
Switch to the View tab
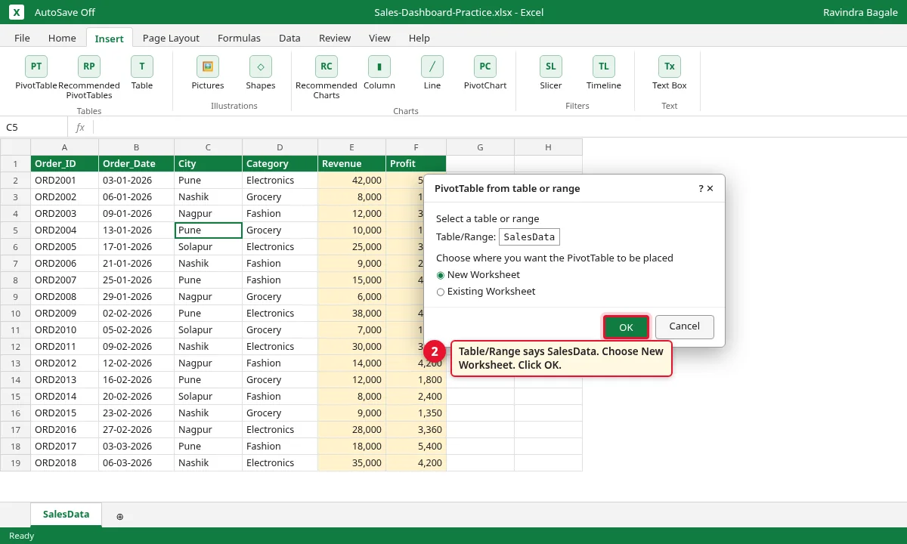point(379,38)
